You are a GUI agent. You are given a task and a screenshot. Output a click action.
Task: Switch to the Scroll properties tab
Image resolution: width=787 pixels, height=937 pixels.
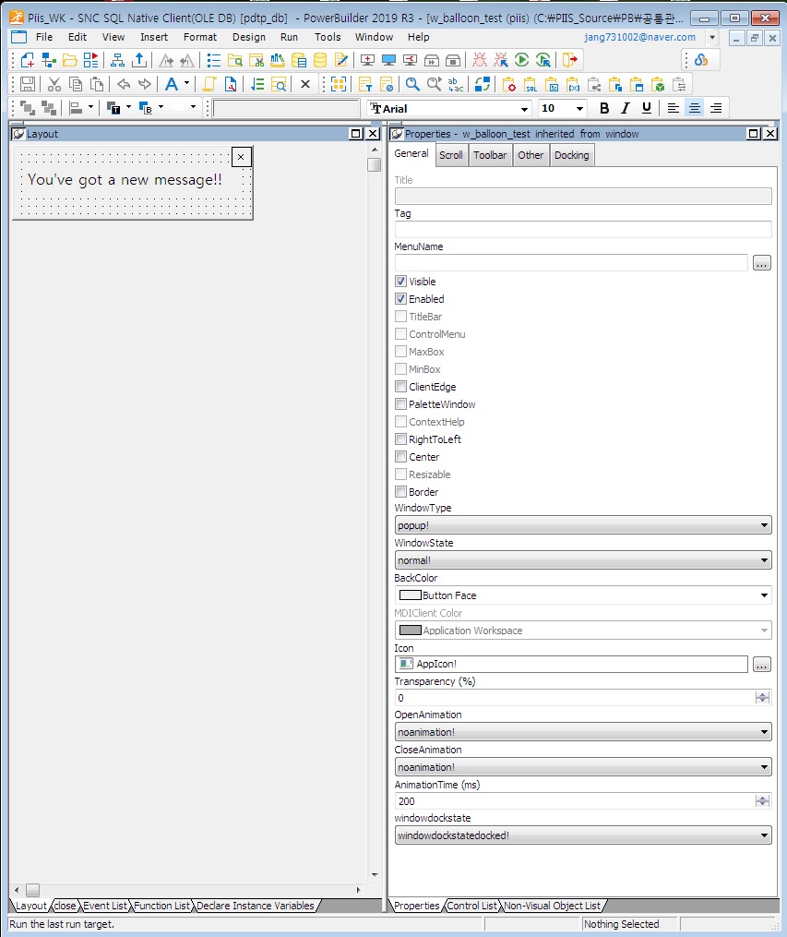coord(451,155)
